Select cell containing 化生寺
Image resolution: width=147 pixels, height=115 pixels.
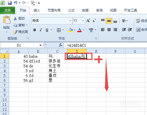coord(57,66)
